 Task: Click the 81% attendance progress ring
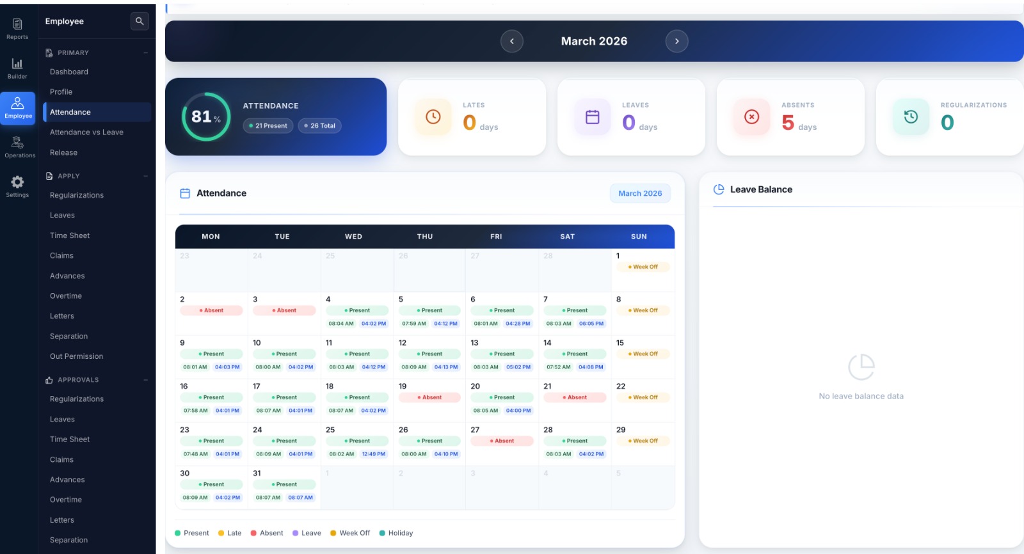pos(206,116)
